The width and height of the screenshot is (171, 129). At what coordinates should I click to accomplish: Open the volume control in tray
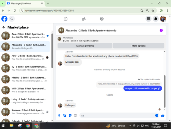pyautogui.click(x=138, y=126)
